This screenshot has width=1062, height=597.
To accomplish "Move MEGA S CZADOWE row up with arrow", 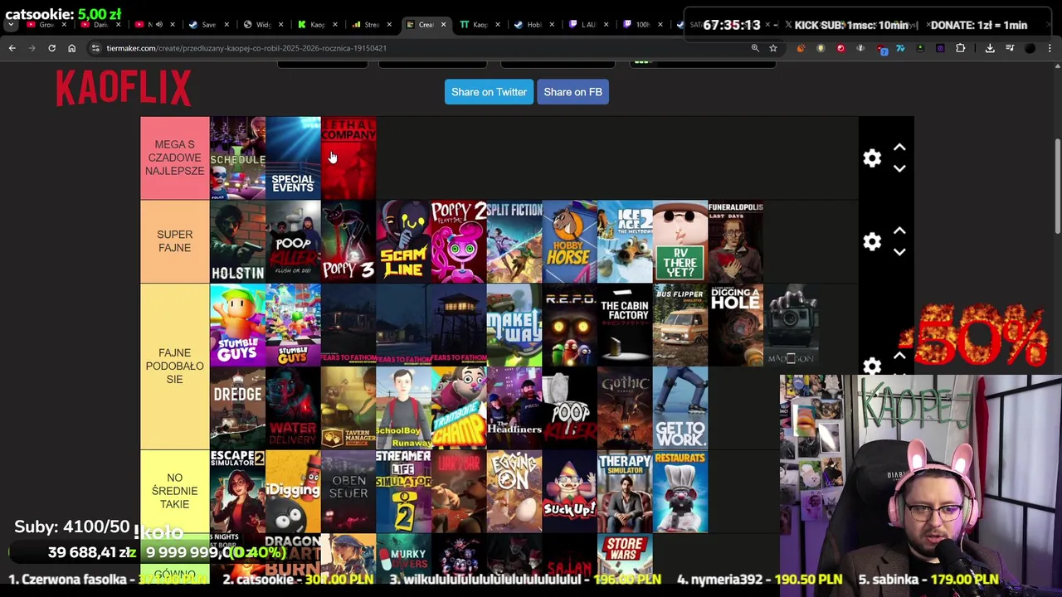I will pyautogui.click(x=899, y=148).
